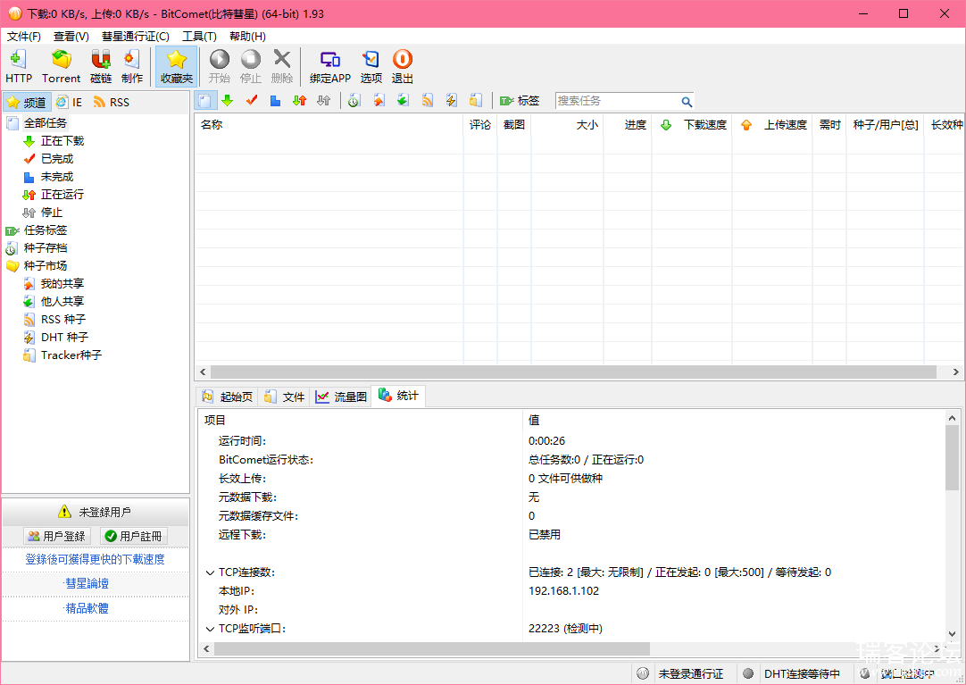Click the 停止 stop button in toolbar
This screenshot has height=685, width=966.
coord(251,66)
